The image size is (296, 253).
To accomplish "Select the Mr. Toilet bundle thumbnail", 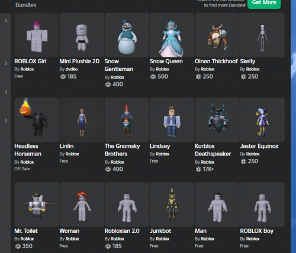I will [37, 205].
